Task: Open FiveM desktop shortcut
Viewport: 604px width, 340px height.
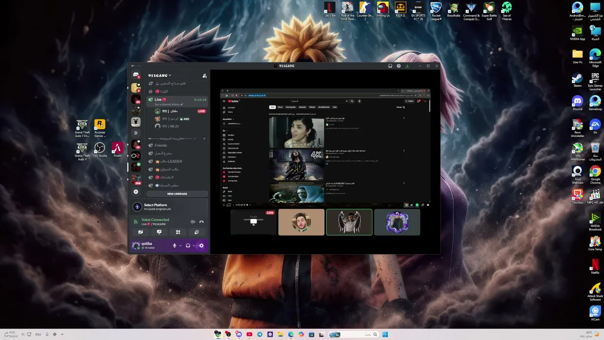Action: click(x=117, y=150)
